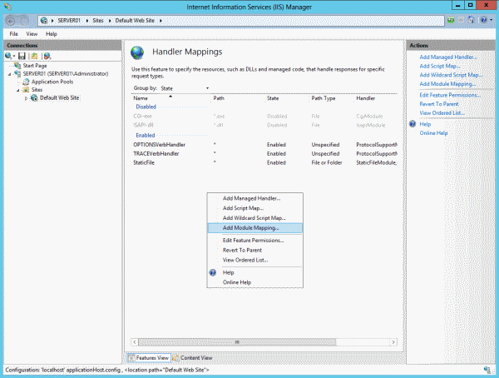Screen dimensions: 499x378
Task: Select the StaticFile handler row
Action: [x=264, y=162]
